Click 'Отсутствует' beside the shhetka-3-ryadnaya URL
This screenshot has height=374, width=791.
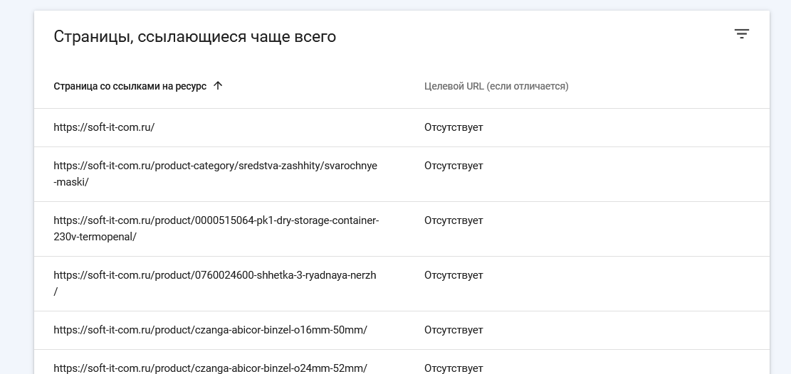(x=454, y=275)
